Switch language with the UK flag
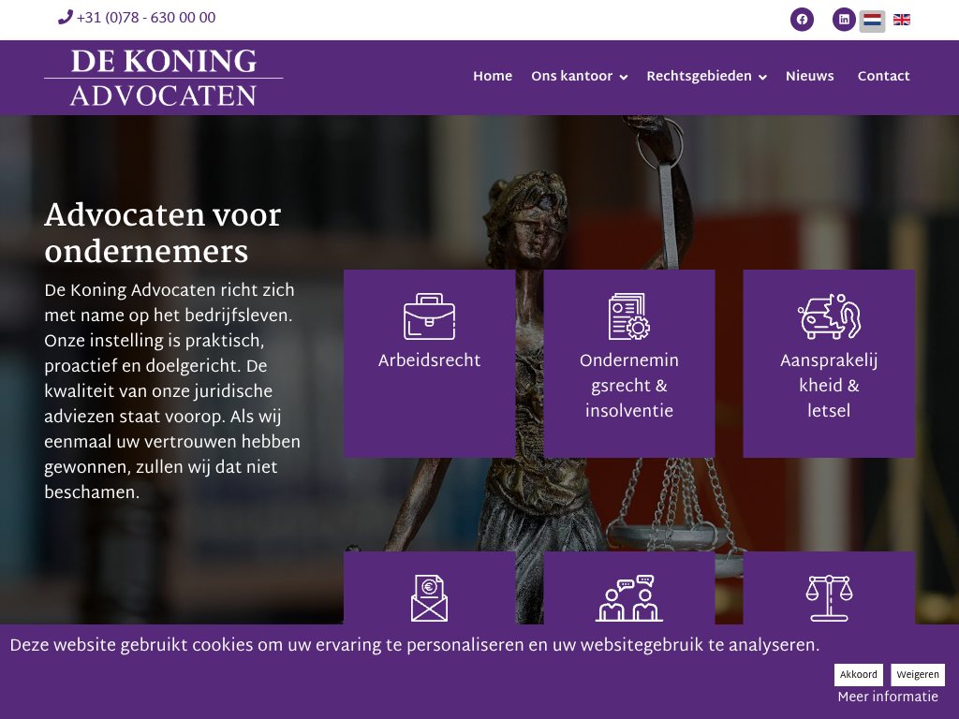This screenshot has height=719, width=959. [902, 21]
